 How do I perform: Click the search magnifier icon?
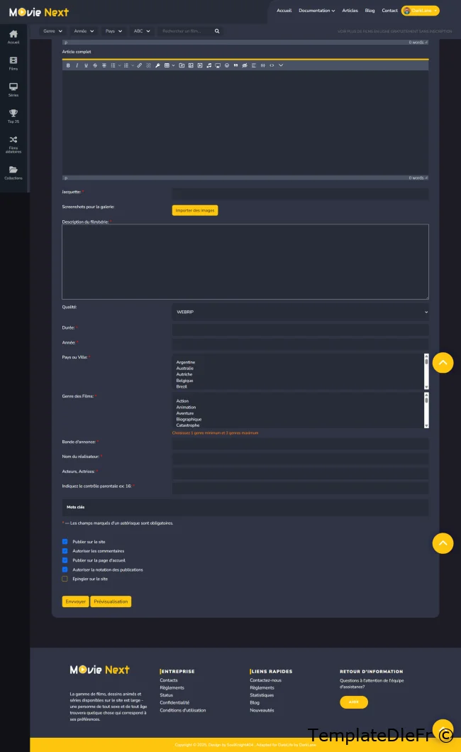(217, 31)
